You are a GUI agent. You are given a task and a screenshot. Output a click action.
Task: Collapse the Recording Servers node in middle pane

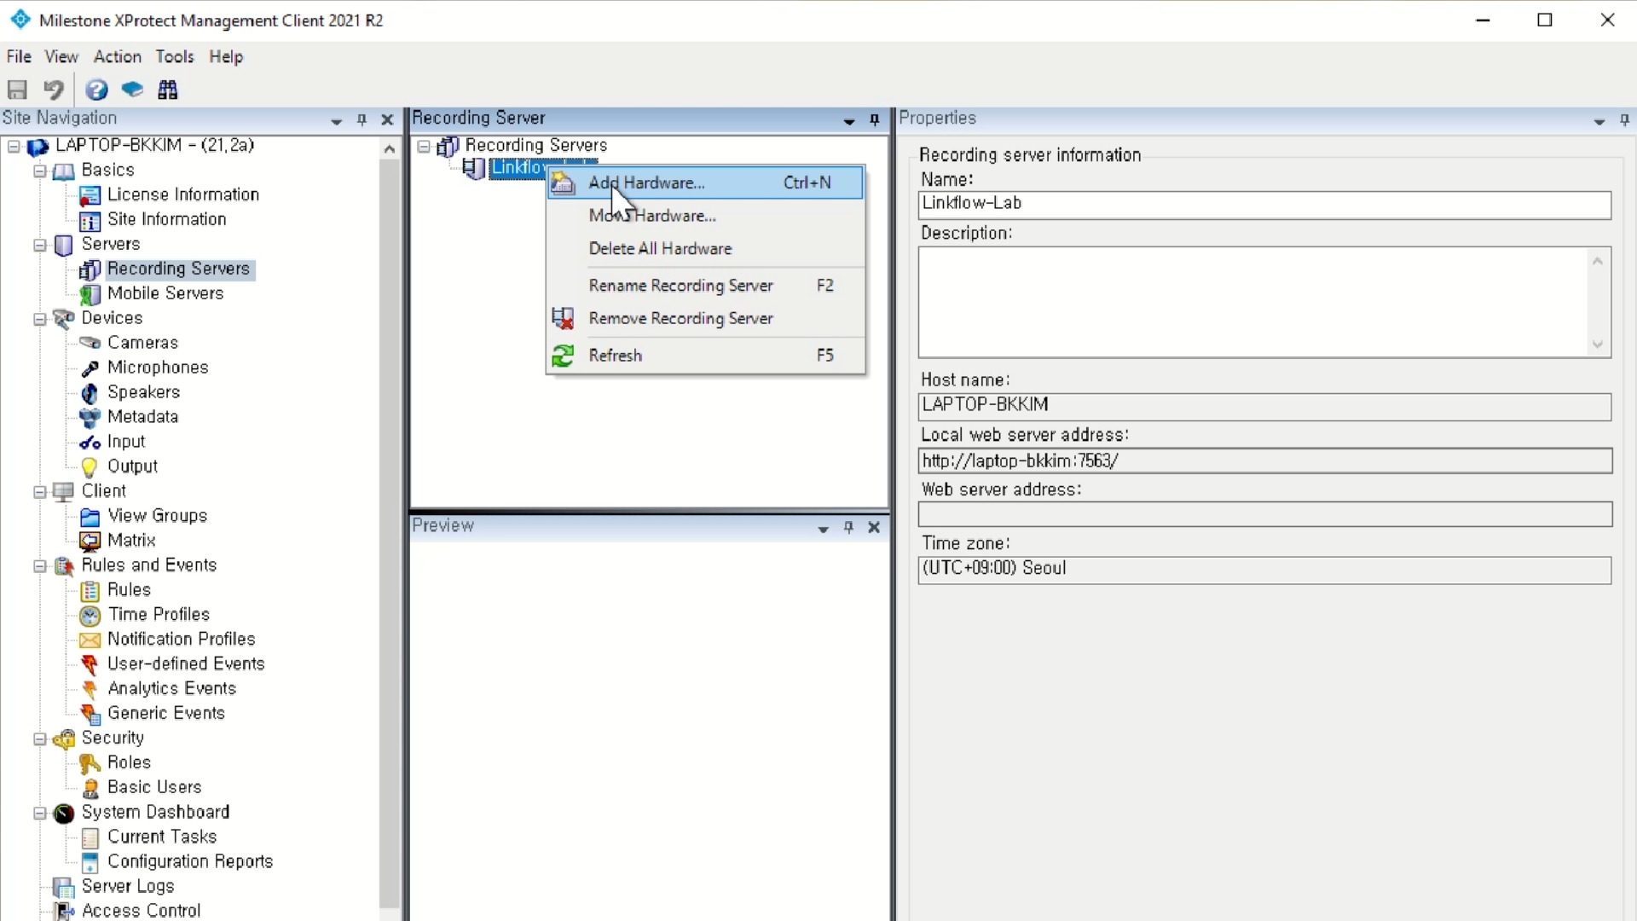pos(424,147)
